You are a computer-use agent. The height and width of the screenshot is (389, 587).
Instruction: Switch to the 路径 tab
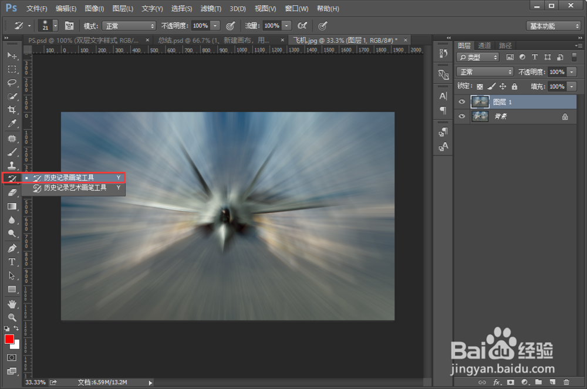(505, 46)
